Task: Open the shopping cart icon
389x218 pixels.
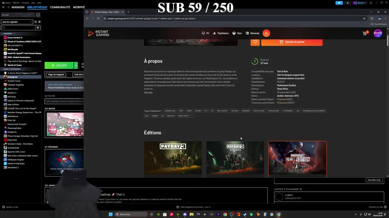Action: [365, 33]
